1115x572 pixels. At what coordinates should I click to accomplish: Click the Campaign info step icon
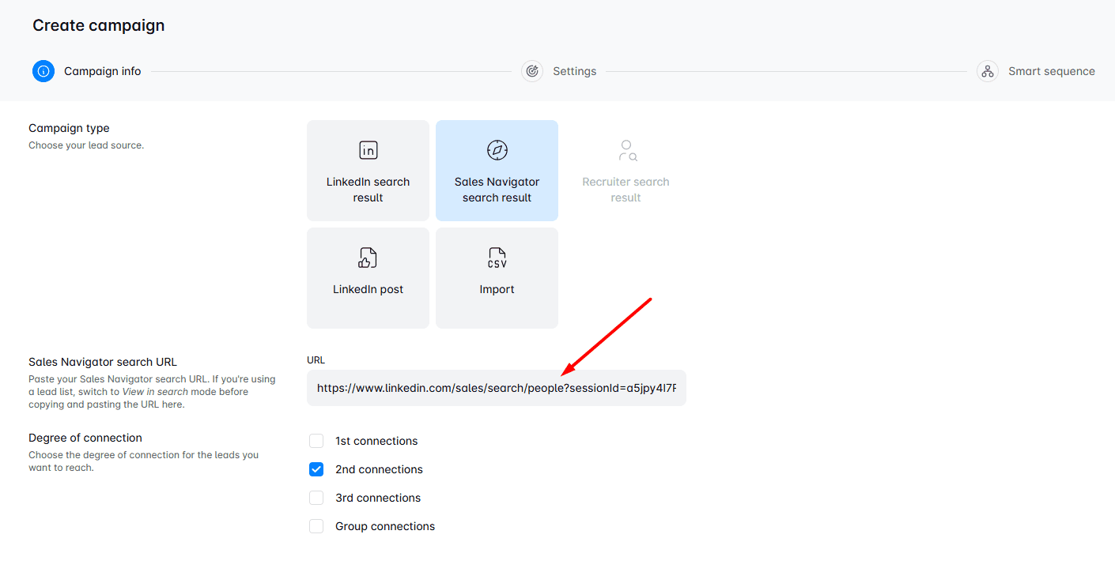43,71
